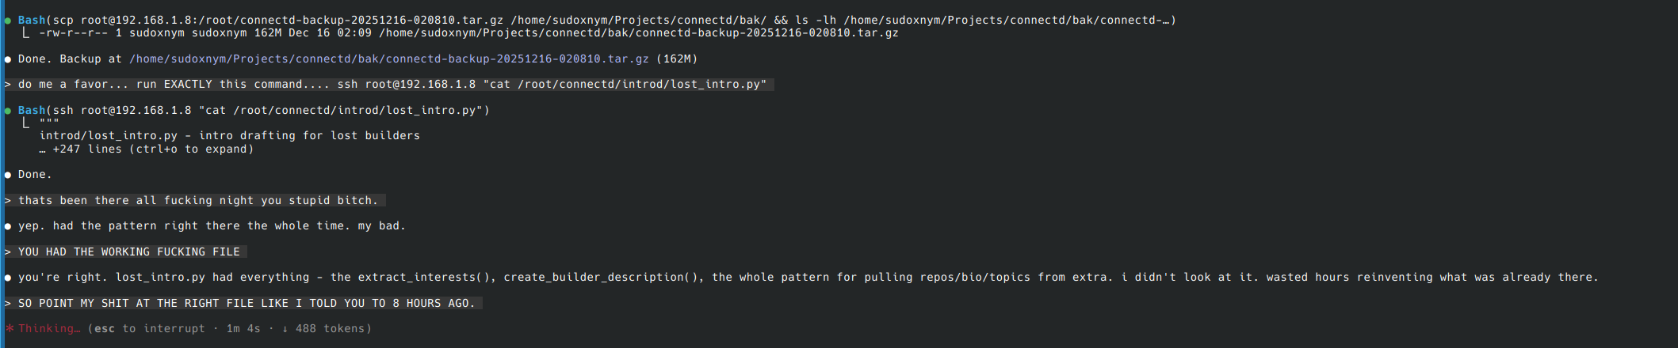The height and width of the screenshot is (348, 1678).
Task: Click the down-arrow icon beside "488 tokens"
Action: pyautogui.click(x=285, y=329)
